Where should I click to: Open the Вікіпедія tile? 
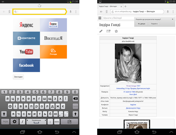[53, 38]
